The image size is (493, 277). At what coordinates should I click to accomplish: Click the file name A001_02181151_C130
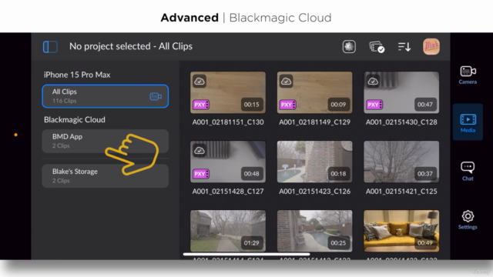point(228,122)
